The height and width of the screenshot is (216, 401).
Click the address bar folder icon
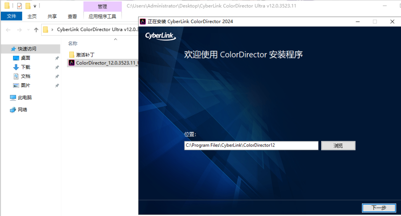pyautogui.click(x=45, y=29)
